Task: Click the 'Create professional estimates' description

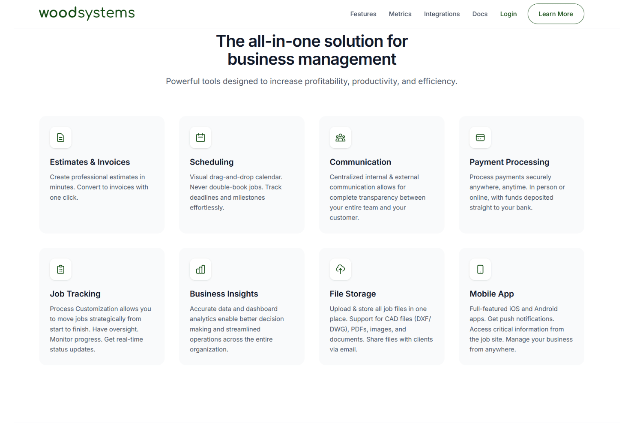Action: tap(99, 187)
